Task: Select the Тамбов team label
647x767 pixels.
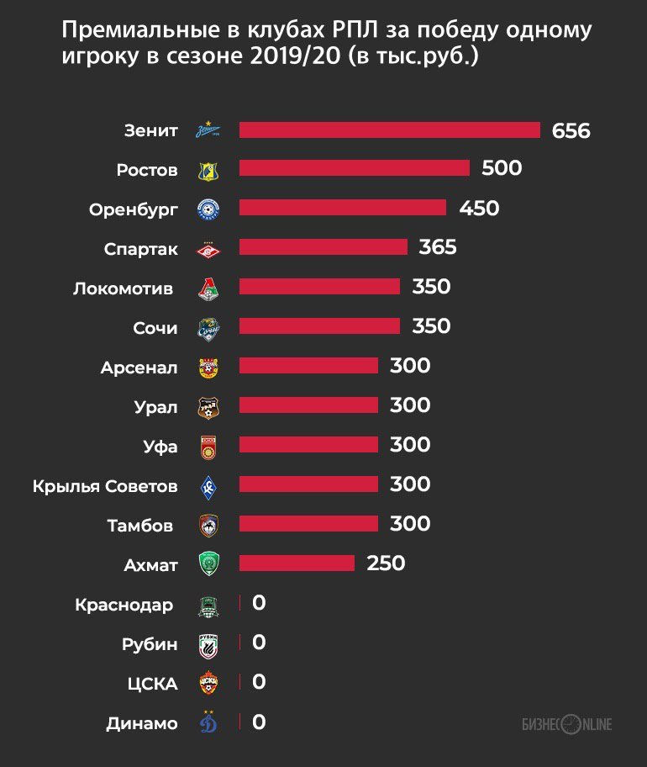Action: [x=140, y=526]
